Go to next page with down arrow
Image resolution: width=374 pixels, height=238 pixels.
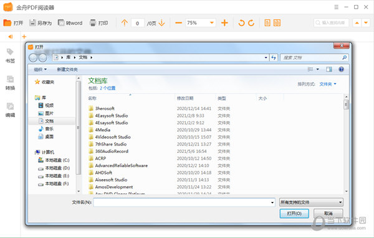coord(161,23)
